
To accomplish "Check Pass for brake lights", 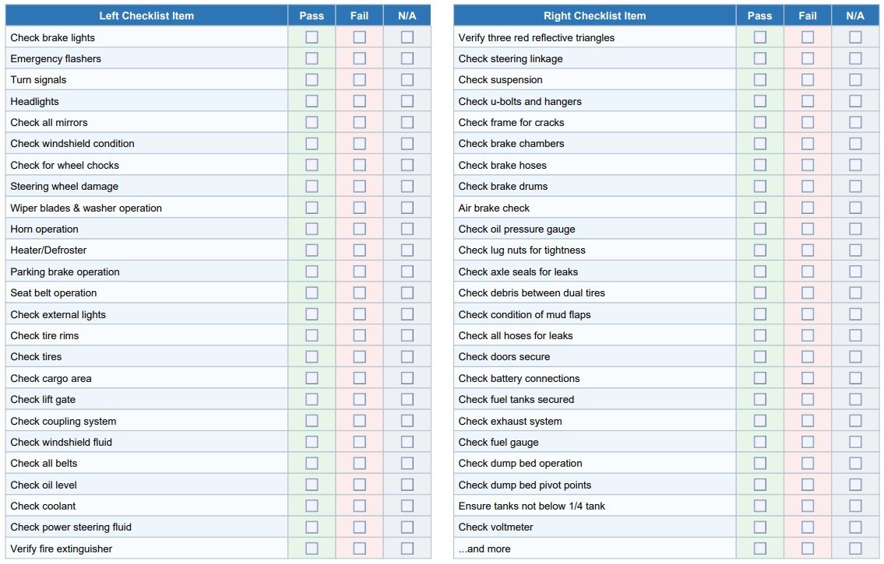I will tap(312, 37).
